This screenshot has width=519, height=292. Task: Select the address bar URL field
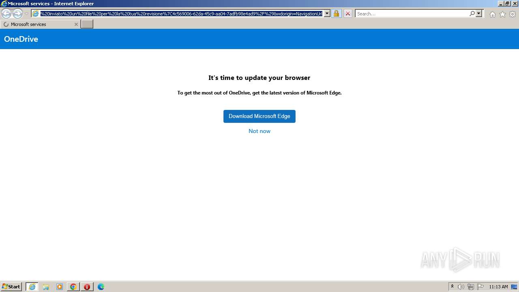(181, 14)
